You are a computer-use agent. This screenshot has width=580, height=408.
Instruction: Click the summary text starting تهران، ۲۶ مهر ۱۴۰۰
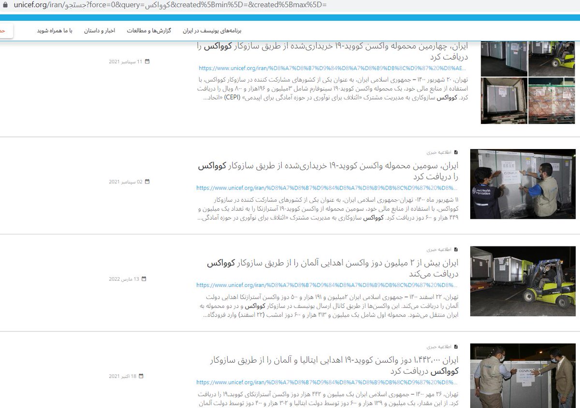(327, 398)
